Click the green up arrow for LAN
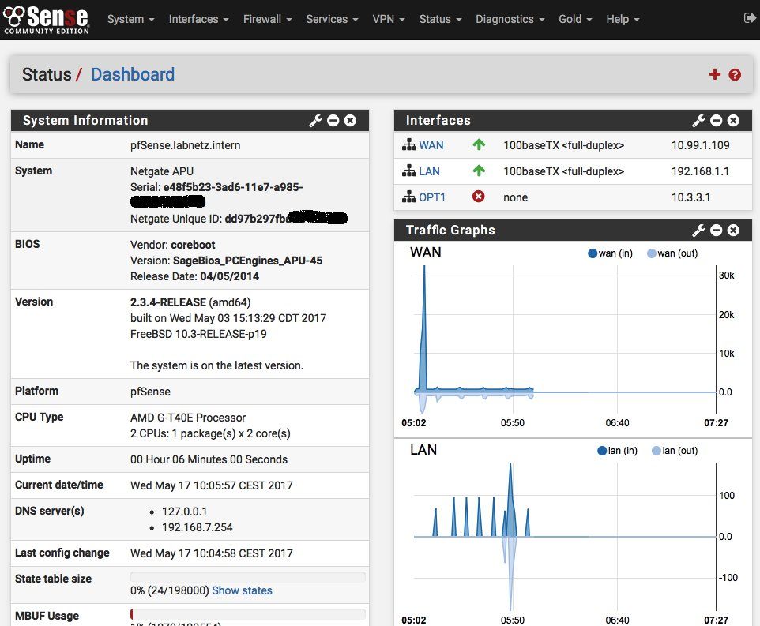760x626 pixels. (x=479, y=171)
